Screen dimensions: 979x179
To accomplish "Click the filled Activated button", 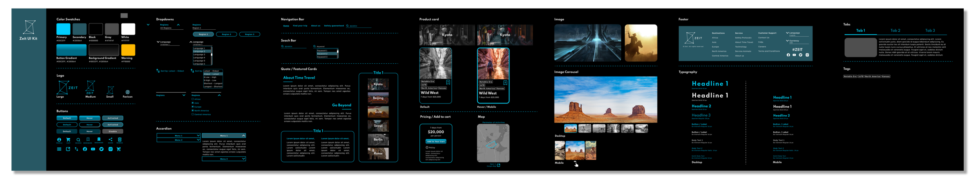I will [113, 118].
